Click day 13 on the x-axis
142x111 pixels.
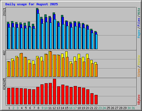pyautogui.click(x=58, y=108)
